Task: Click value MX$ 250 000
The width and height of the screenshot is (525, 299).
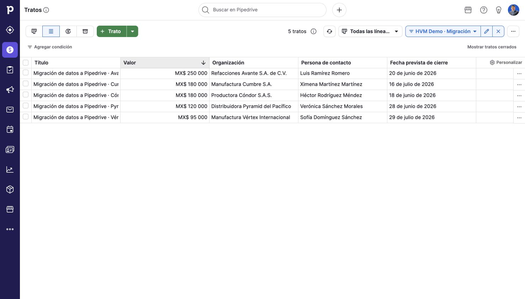Action: (191, 73)
